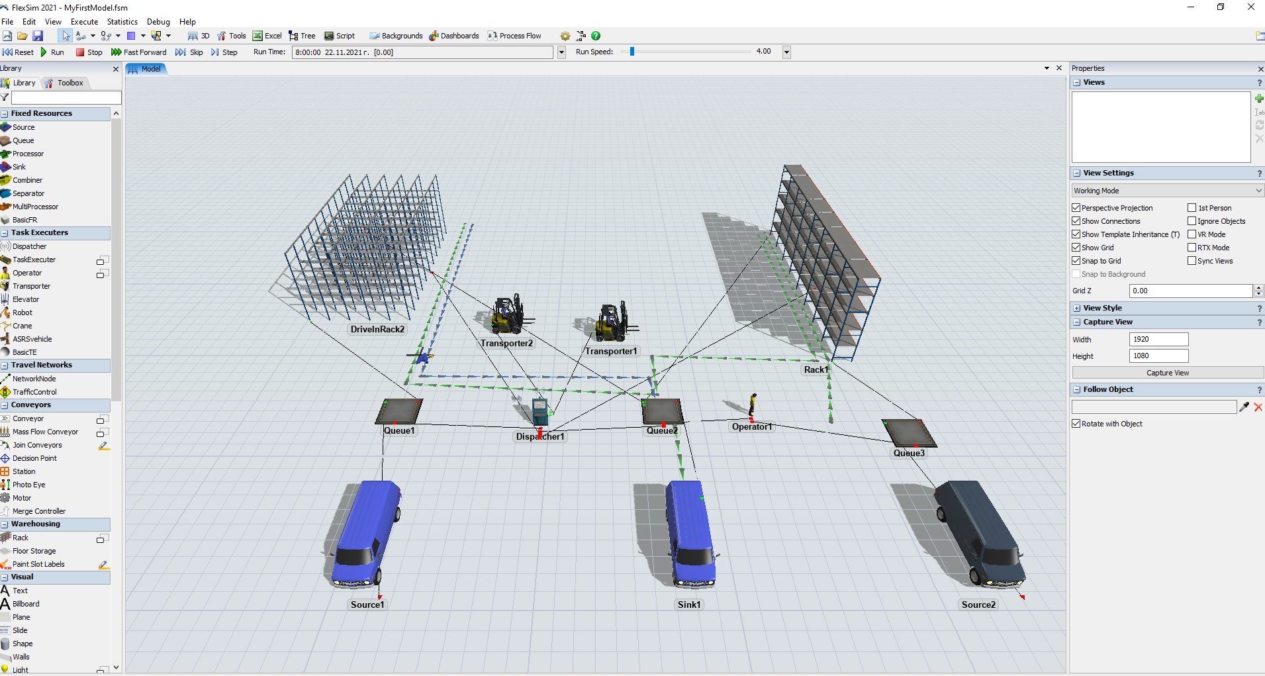Screen dimensions: 1265x676
Task: Enable the RTX Mode checkbox
Action: coord(1192,248)
